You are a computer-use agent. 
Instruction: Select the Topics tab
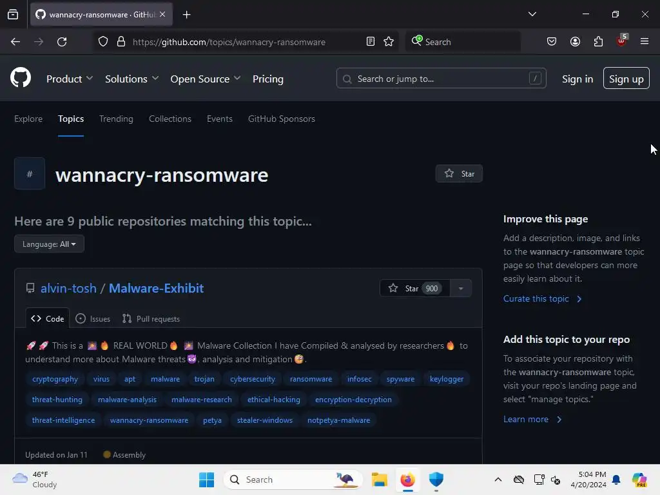(x=71, y=119)
